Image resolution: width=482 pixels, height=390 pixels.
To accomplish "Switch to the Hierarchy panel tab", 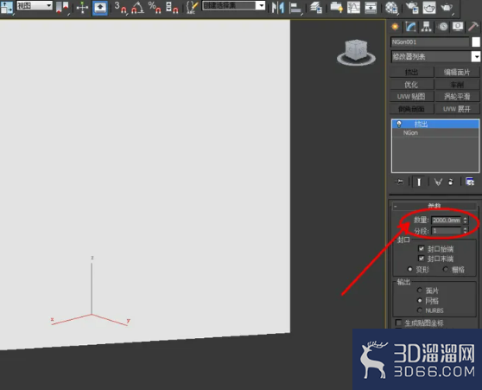I will [427, 27].
